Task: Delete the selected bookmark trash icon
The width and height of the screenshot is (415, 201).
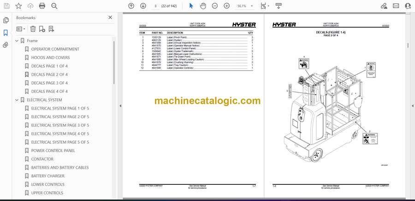Action: click(x=33, y=29)
